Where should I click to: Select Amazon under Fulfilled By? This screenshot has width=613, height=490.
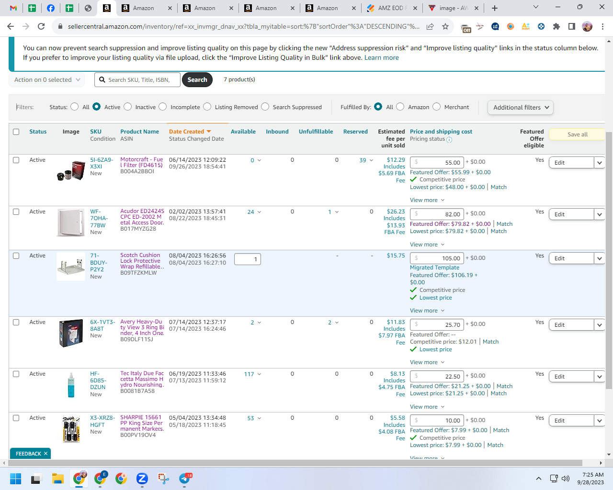pyautogui.click(x=400, y=107)
